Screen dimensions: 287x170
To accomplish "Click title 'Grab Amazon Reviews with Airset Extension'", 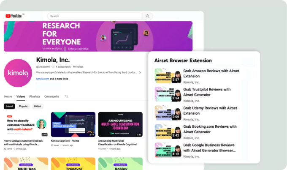I will point(211,73).
